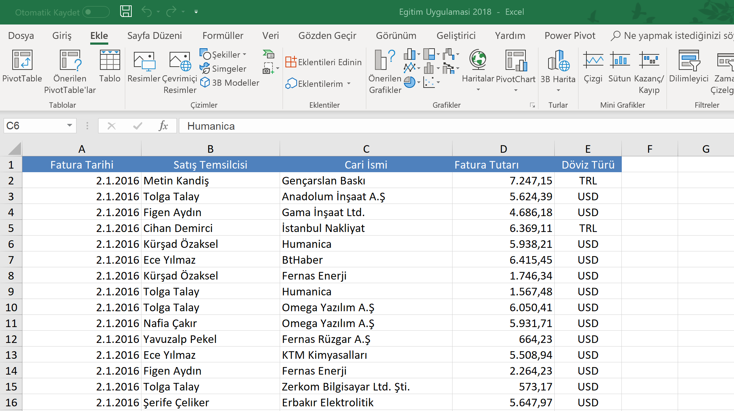The image size is (734, 411).
Task: Open the Önerilen Grafikler chart suggestions
Action: tap(385, 60)
